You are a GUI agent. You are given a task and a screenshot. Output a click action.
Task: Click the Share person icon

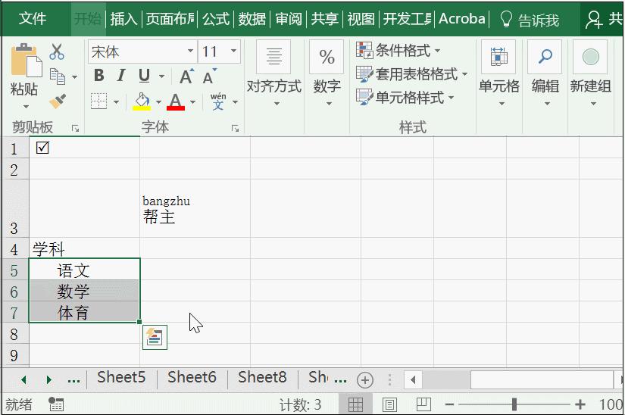[593, 19]
